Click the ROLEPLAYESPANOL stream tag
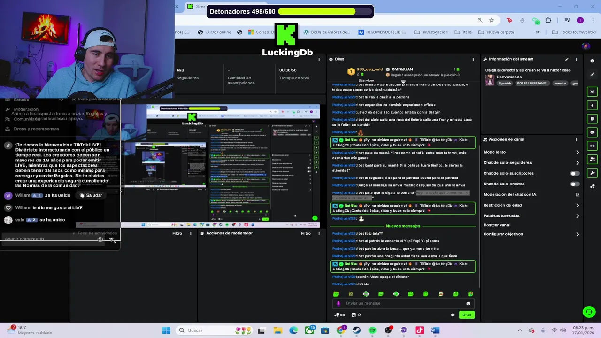Viewport: 601px width, 338px height. click(532, 83)
